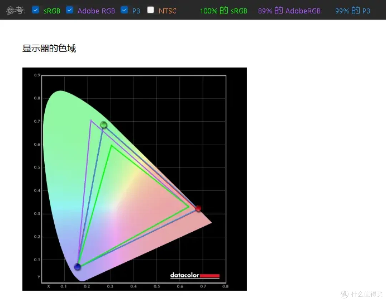
Task: Click the 99% 的 P3 result text
Action: coord(352,10)
